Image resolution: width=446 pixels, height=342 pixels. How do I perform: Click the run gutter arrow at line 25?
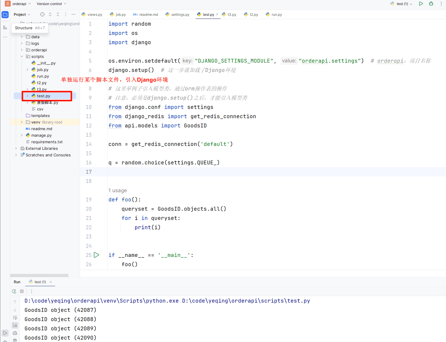(96, 255)
